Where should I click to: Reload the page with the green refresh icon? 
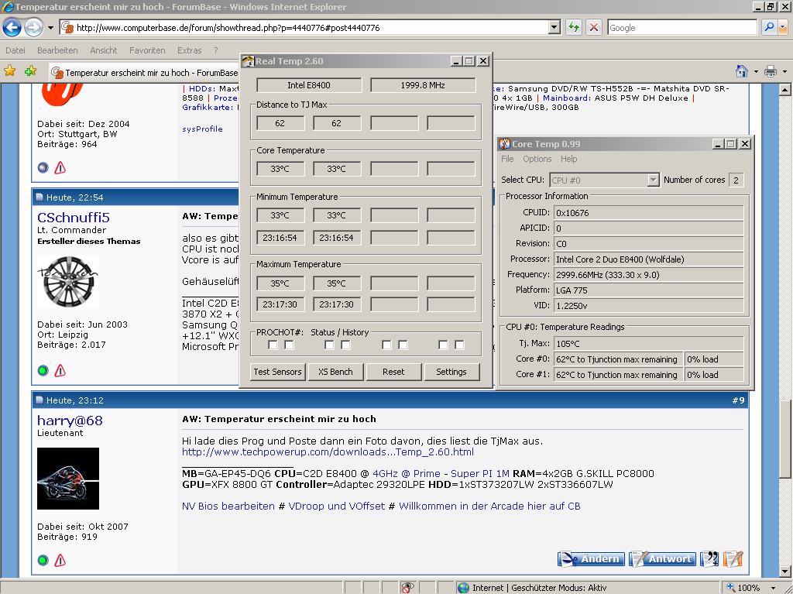(573, 27)
